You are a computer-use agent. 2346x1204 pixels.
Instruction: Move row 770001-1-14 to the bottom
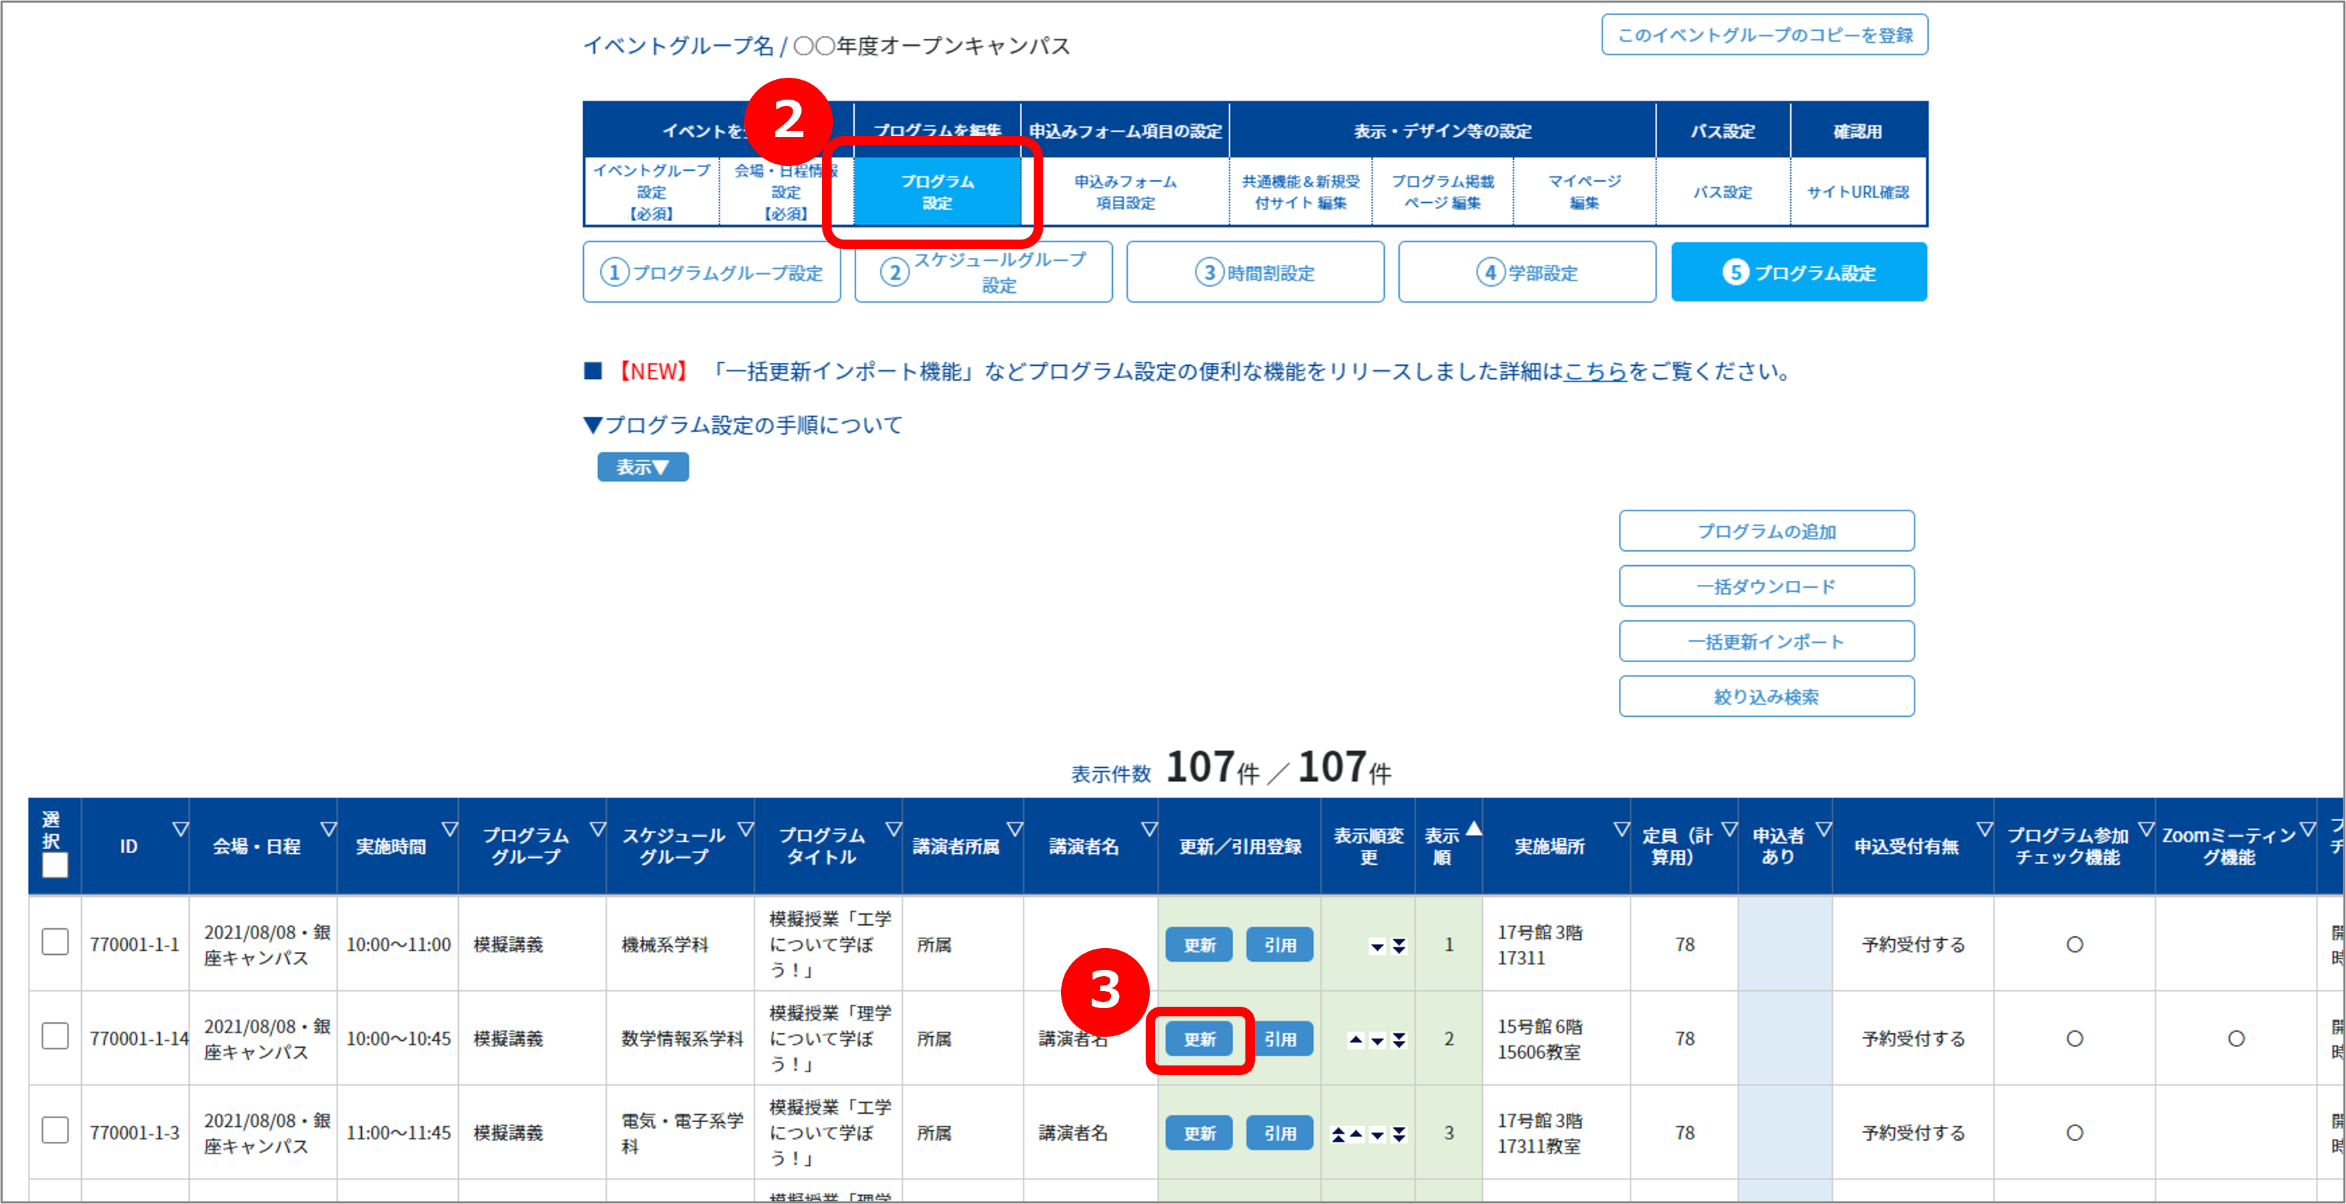click(1399, 1040)
